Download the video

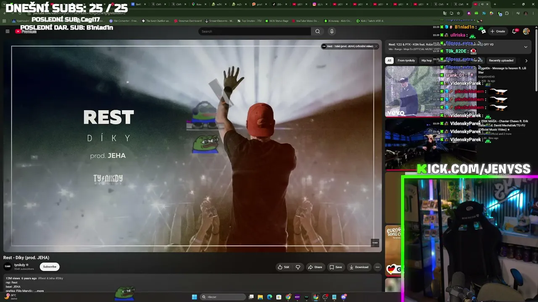click(x=359, y=267)
